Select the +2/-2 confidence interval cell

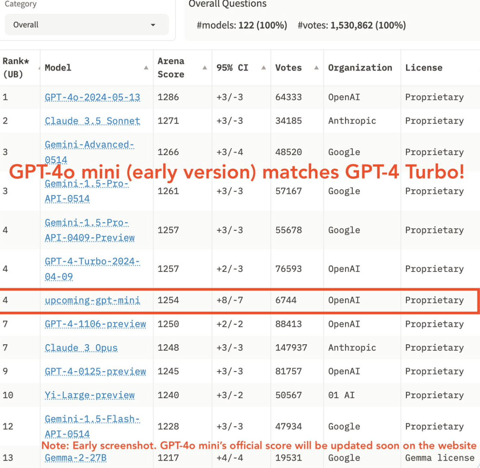coord(230,324)
